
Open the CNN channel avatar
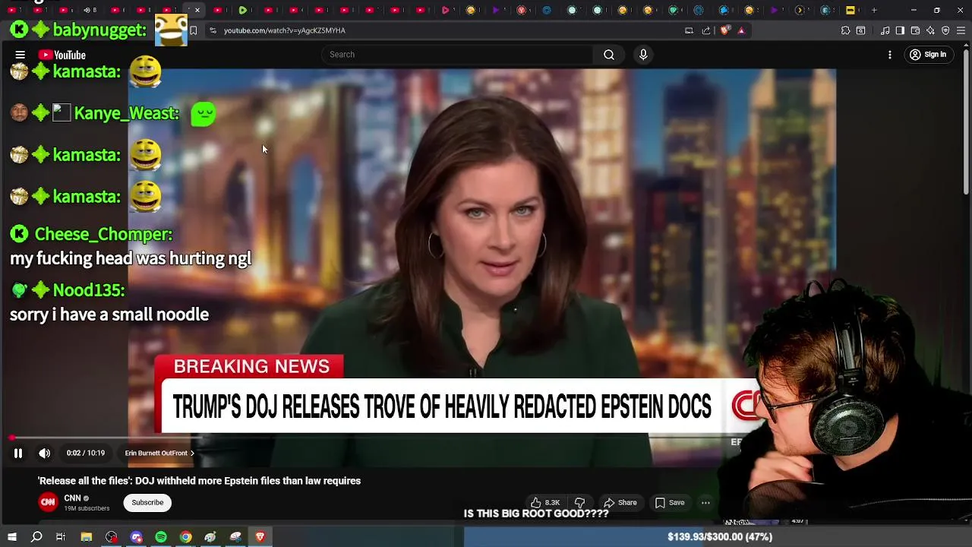(48, 502)
